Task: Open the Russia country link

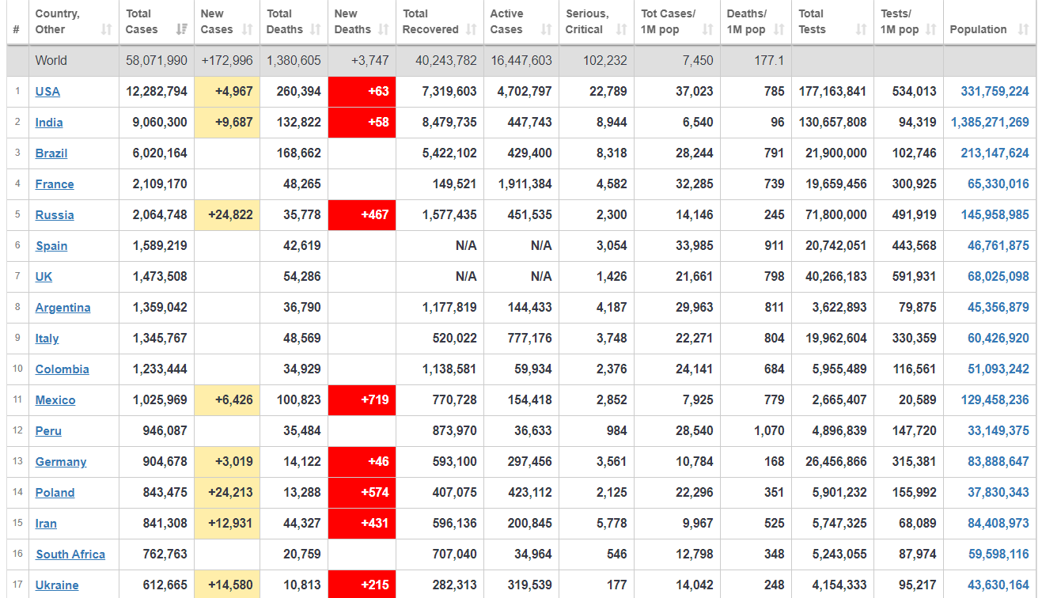Action: point(55,215)
